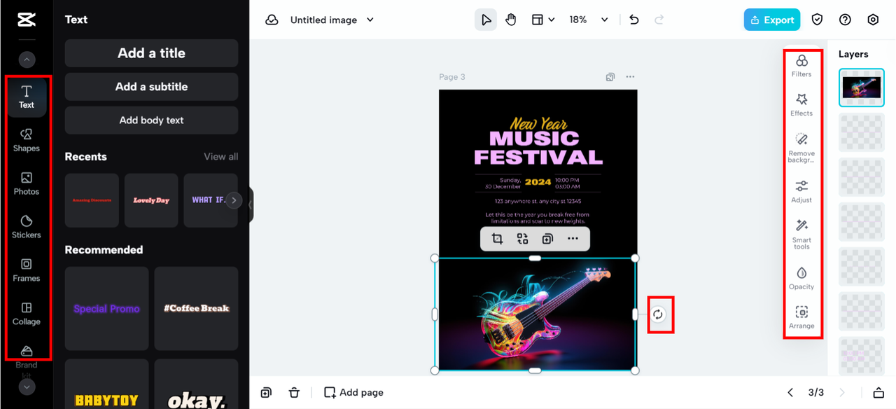This screenshot has height=409, width=896.
Task: Replace the selected image icon
Action: (x=522, y=239)
